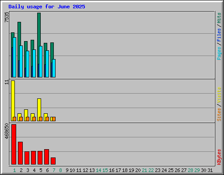
Task: Click the cyan pages bar for day 3
Action: 28,64
